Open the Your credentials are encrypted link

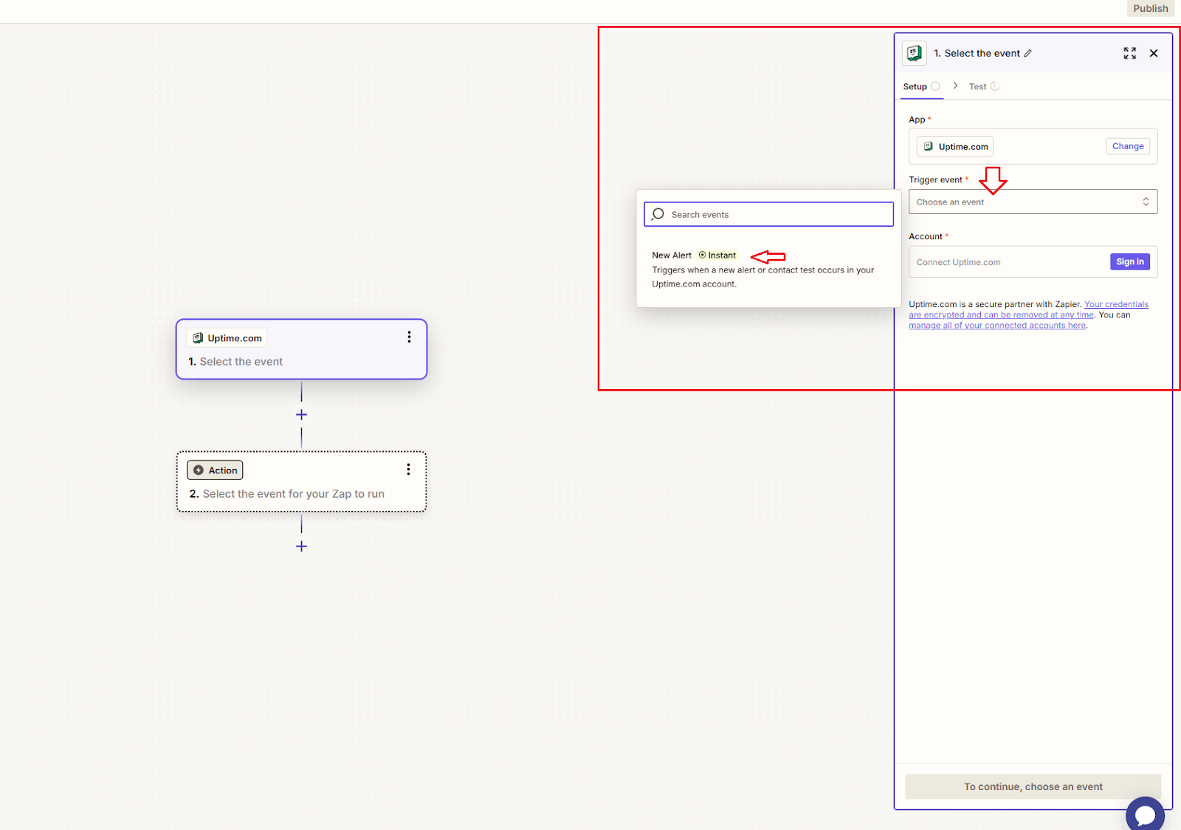click(1030, 309)
